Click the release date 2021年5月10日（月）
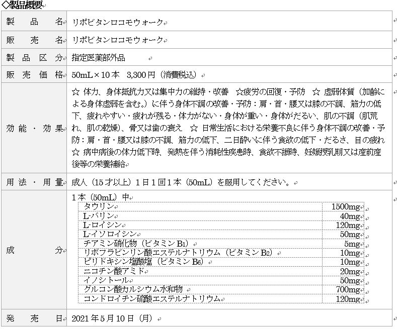The width and height of the screenshot is (397, 329). (x=112, y=318)
